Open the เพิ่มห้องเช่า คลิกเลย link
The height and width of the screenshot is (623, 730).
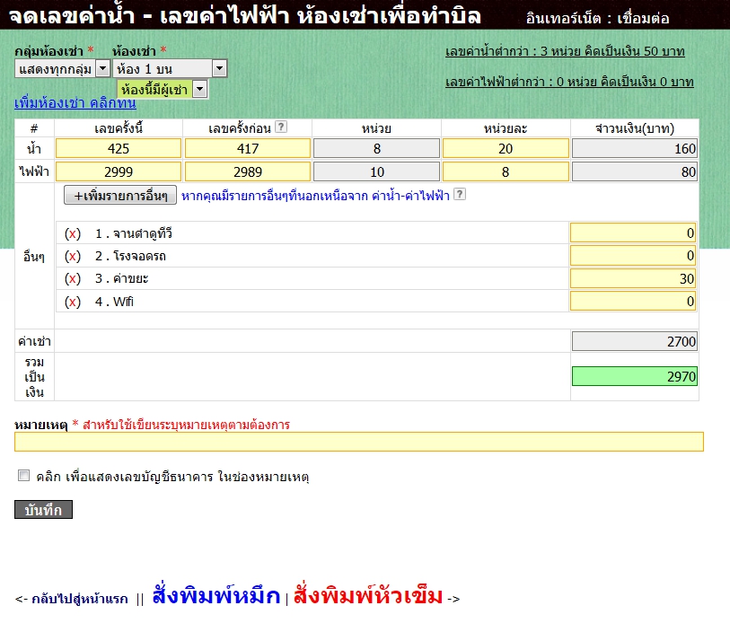click(71, 103)
